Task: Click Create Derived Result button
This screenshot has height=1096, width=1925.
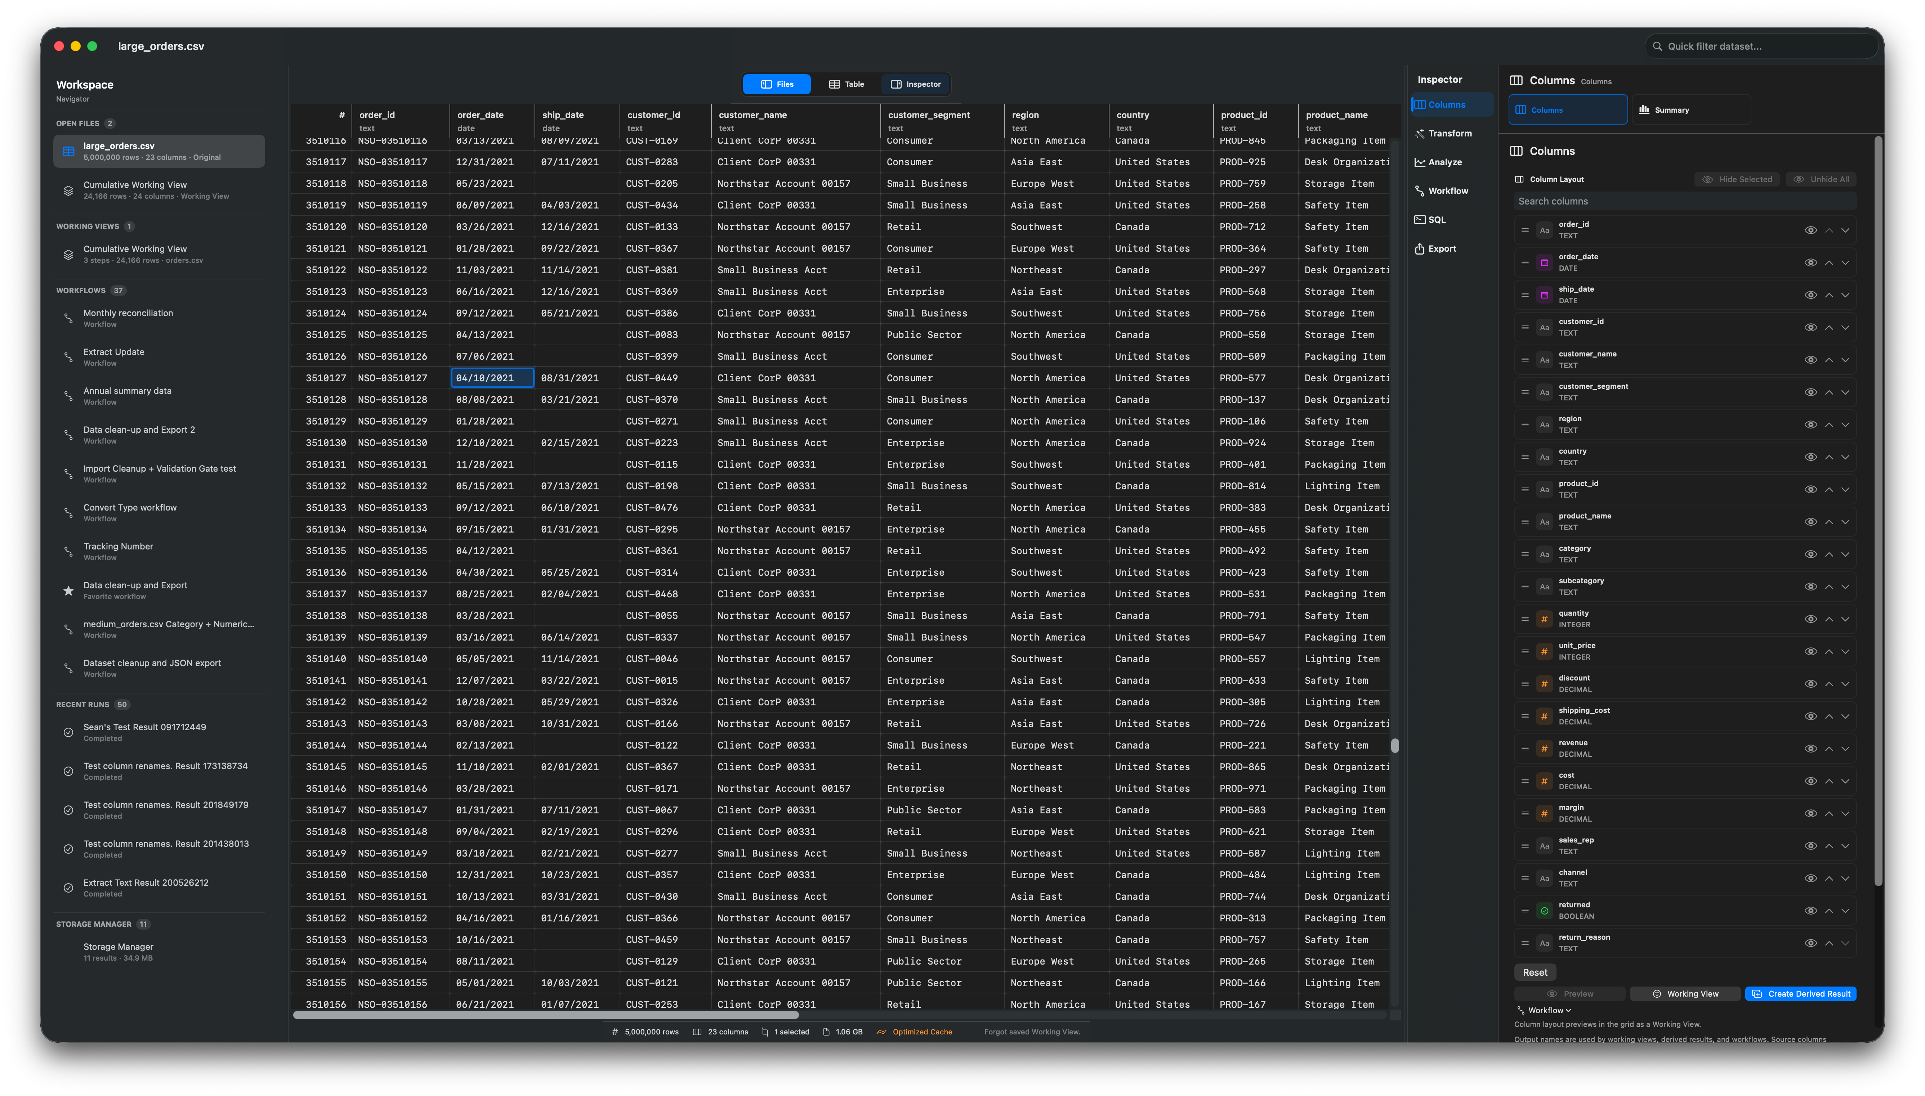Action: [1800, 994]
